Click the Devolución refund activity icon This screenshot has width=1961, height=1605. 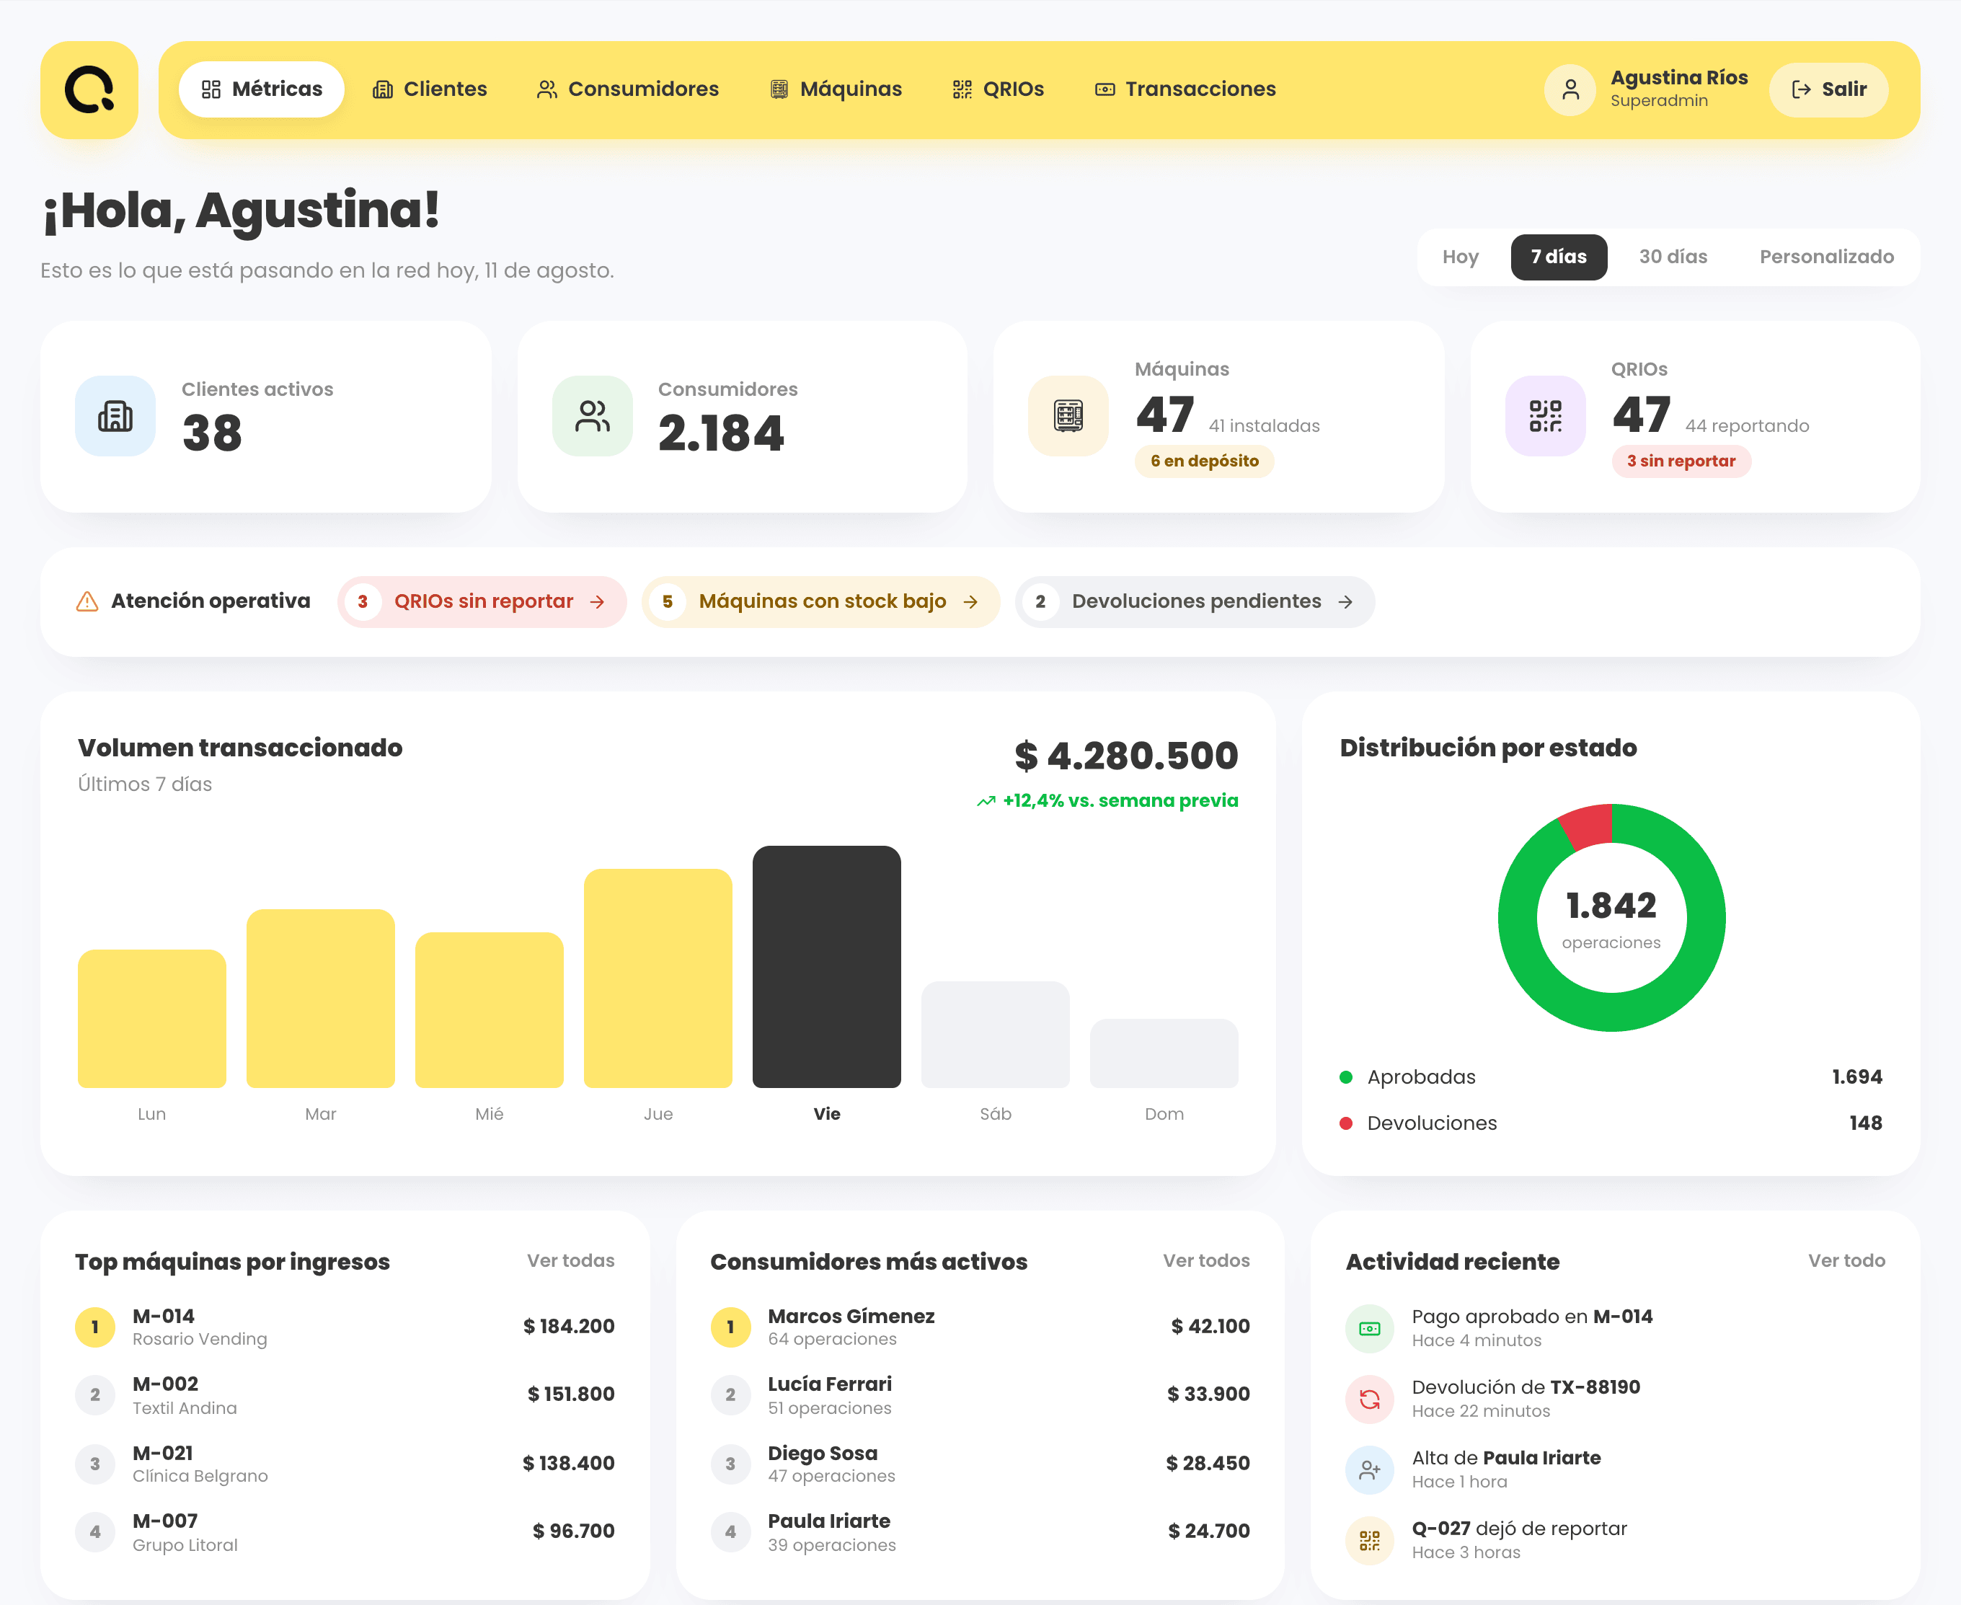click(x=1369, y=1399)
